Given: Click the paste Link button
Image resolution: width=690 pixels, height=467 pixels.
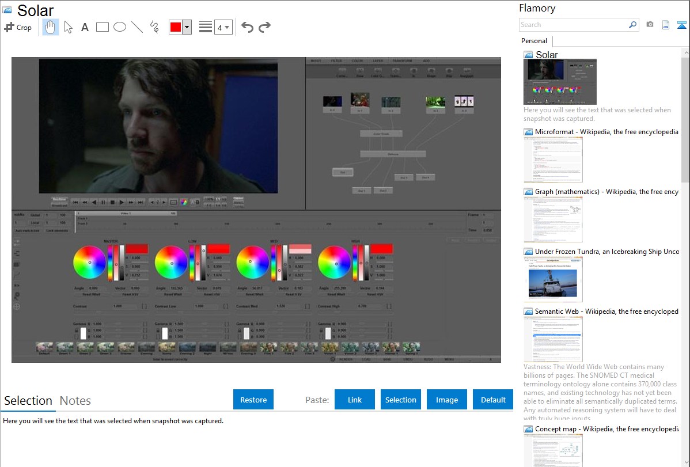Looking at the screenshot, I should tap(355, 400).
